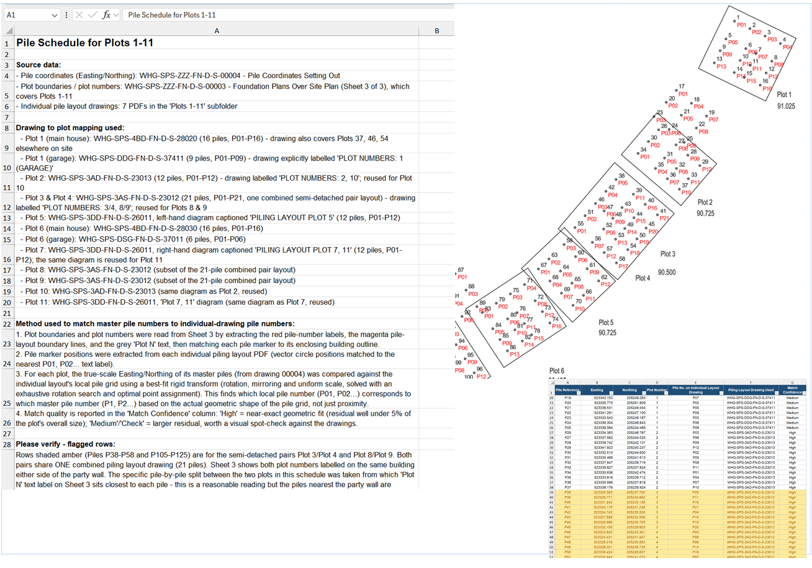Select the 'Please verify - flagged rows:' cell
Viewport: 812px width, 568px height.
(216, 444)
